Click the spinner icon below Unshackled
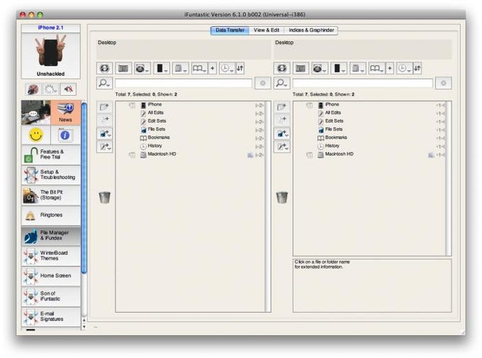The width and height of the screenshot is (482, 358). [51, 89]
